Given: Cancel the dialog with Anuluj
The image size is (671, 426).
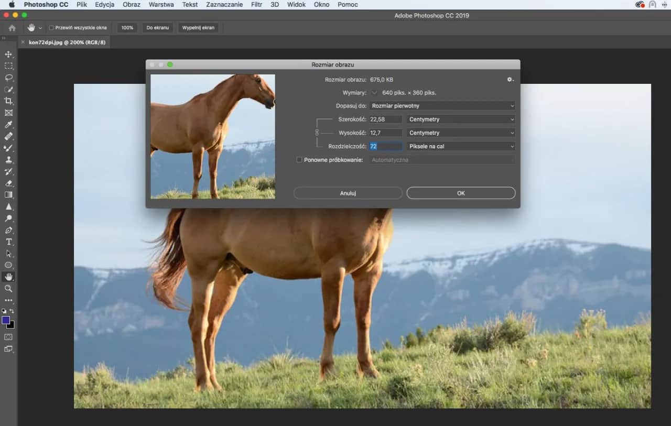Looking at the screenshot, I should tap(348, 193).
